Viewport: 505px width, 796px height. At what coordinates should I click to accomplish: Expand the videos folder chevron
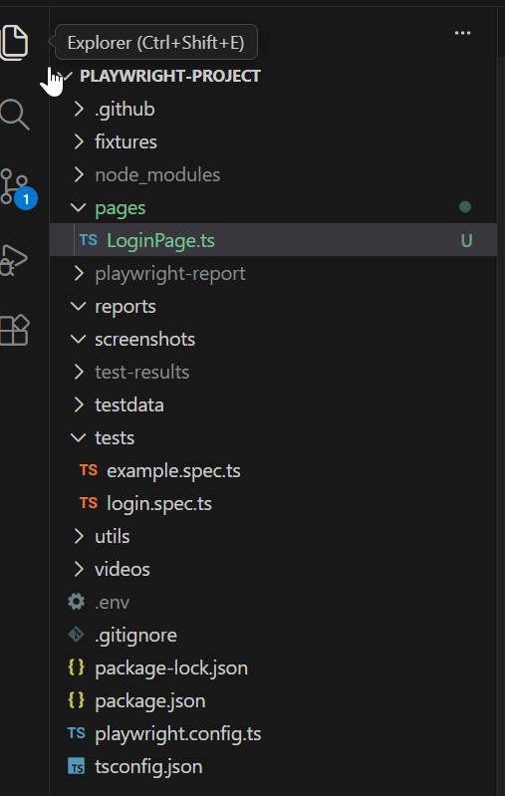pos(79,569)
